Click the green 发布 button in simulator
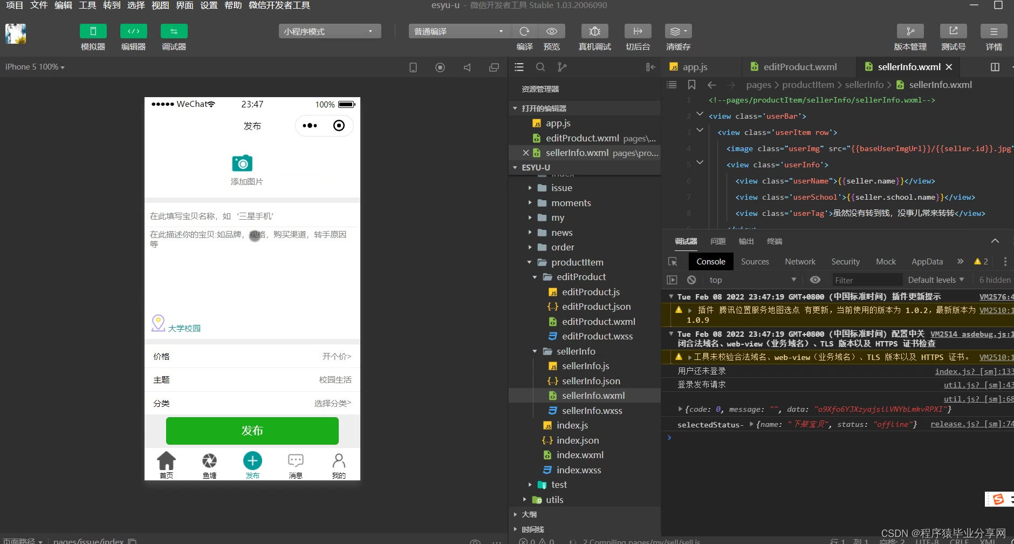Screen dimensions: 1014x544 pos(252,431)
